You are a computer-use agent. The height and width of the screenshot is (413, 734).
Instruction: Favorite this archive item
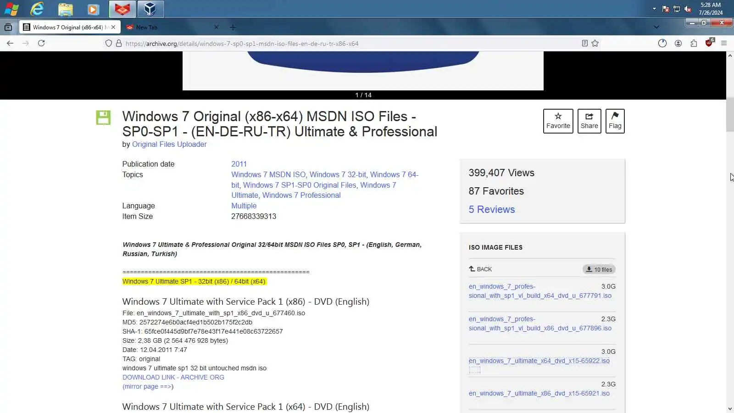(x=558, y=121)
